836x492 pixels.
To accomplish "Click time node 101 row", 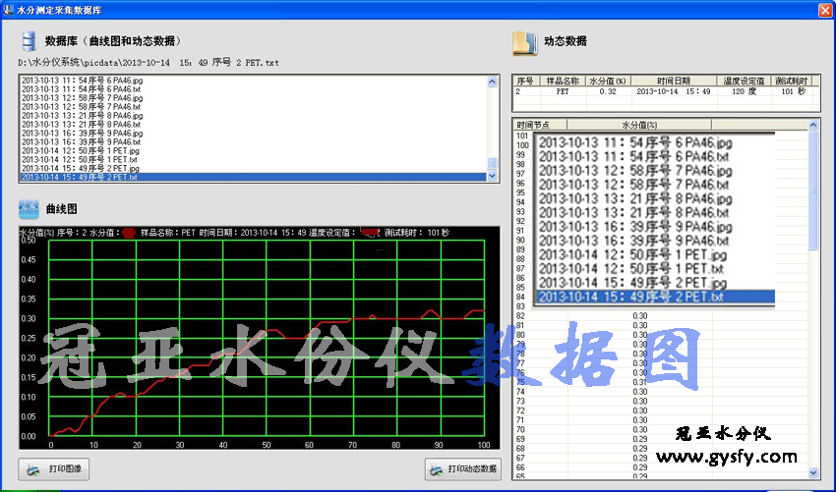I will point(522,136).
